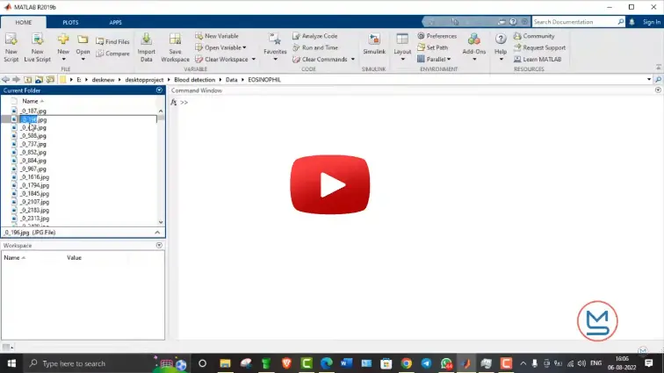
Task: Expand the Clear Workspace dropdown
Action: 254,60
